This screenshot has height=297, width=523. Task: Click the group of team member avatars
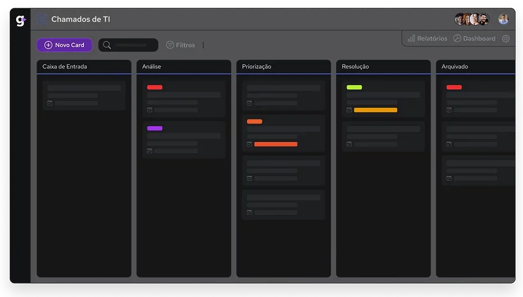coord(472,20)
